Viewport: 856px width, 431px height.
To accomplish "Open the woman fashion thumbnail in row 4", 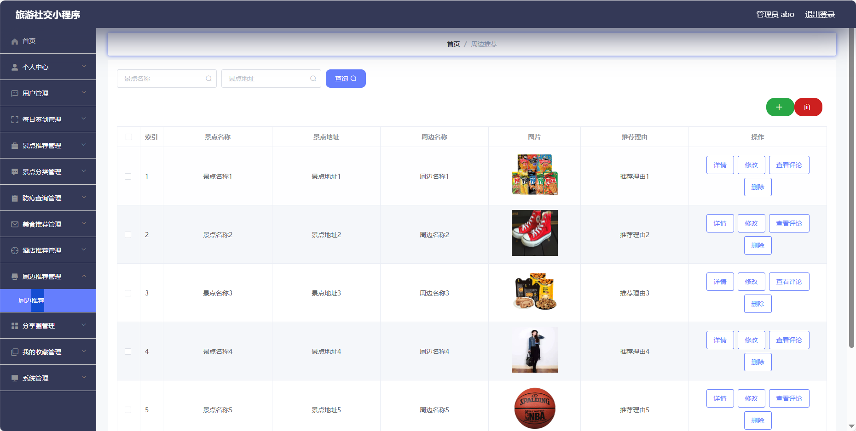I will coord(535,350).
